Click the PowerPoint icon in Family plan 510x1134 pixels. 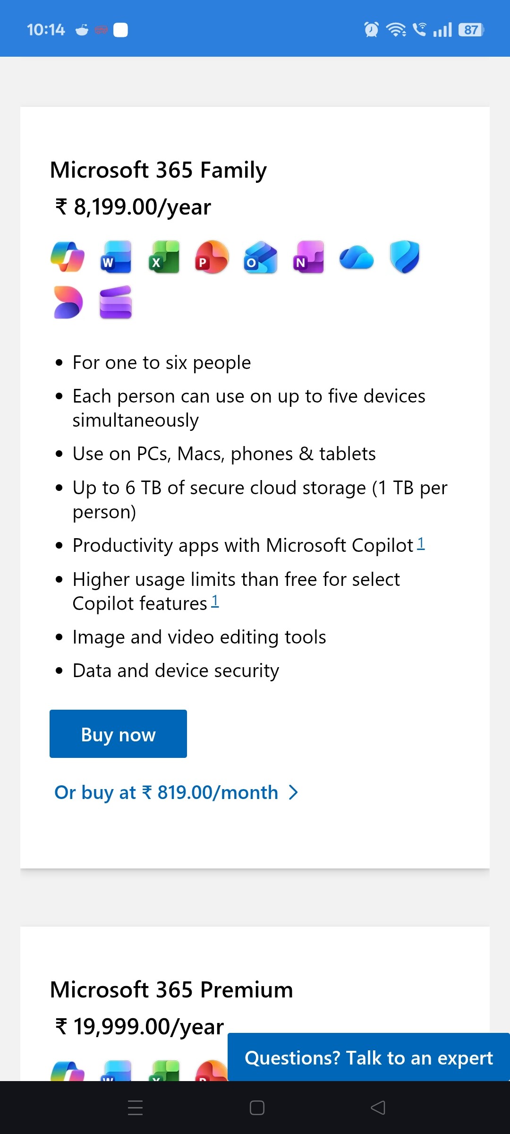(212, 257)
